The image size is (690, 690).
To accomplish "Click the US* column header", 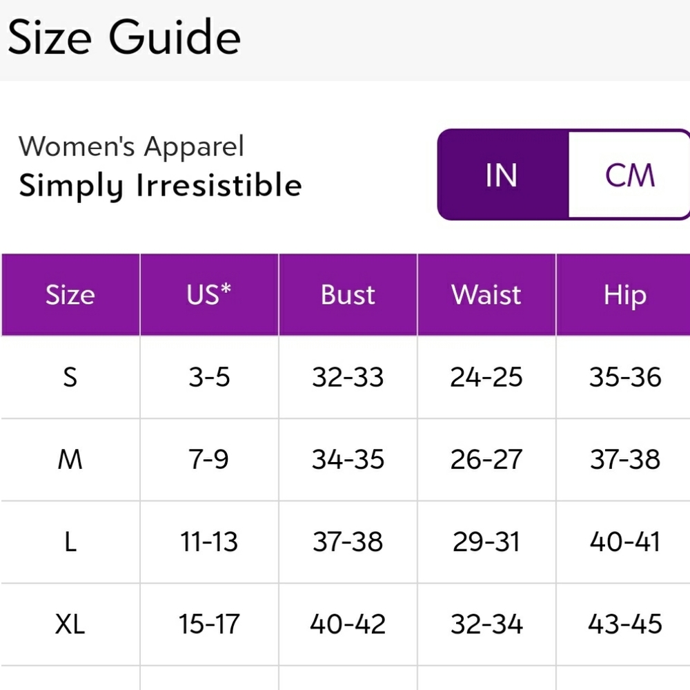I will [x=209, y=294].
